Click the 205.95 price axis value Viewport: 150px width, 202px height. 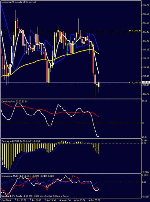pos(145,76)
